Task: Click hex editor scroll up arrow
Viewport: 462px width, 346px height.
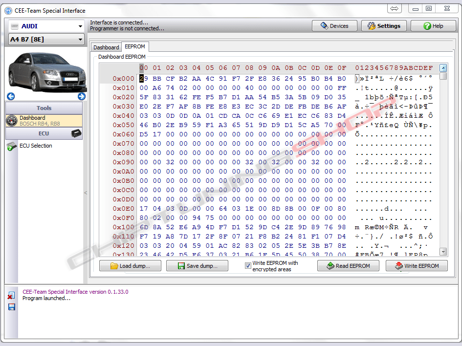Action: pos(443,68)
